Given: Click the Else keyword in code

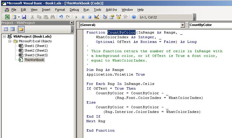Looking at the screenshot, I should [x=91, y=102].
